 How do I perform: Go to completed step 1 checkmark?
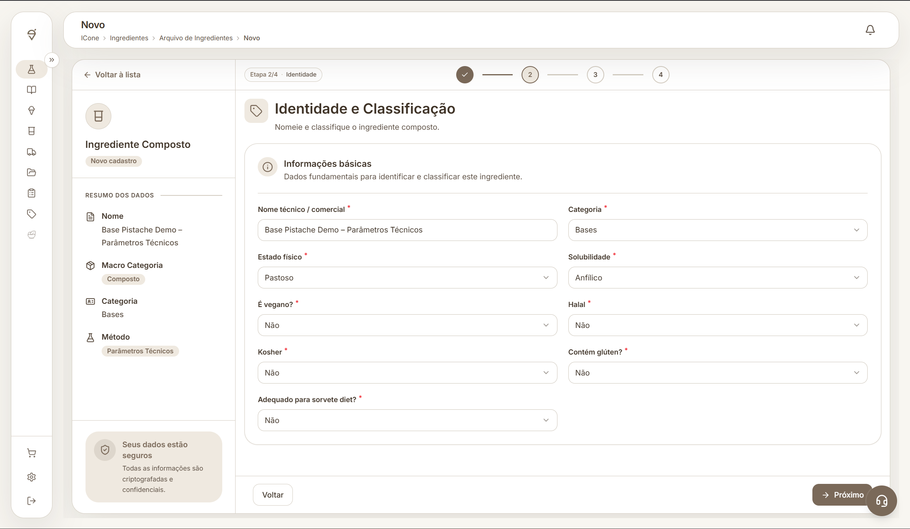point(465,75)
